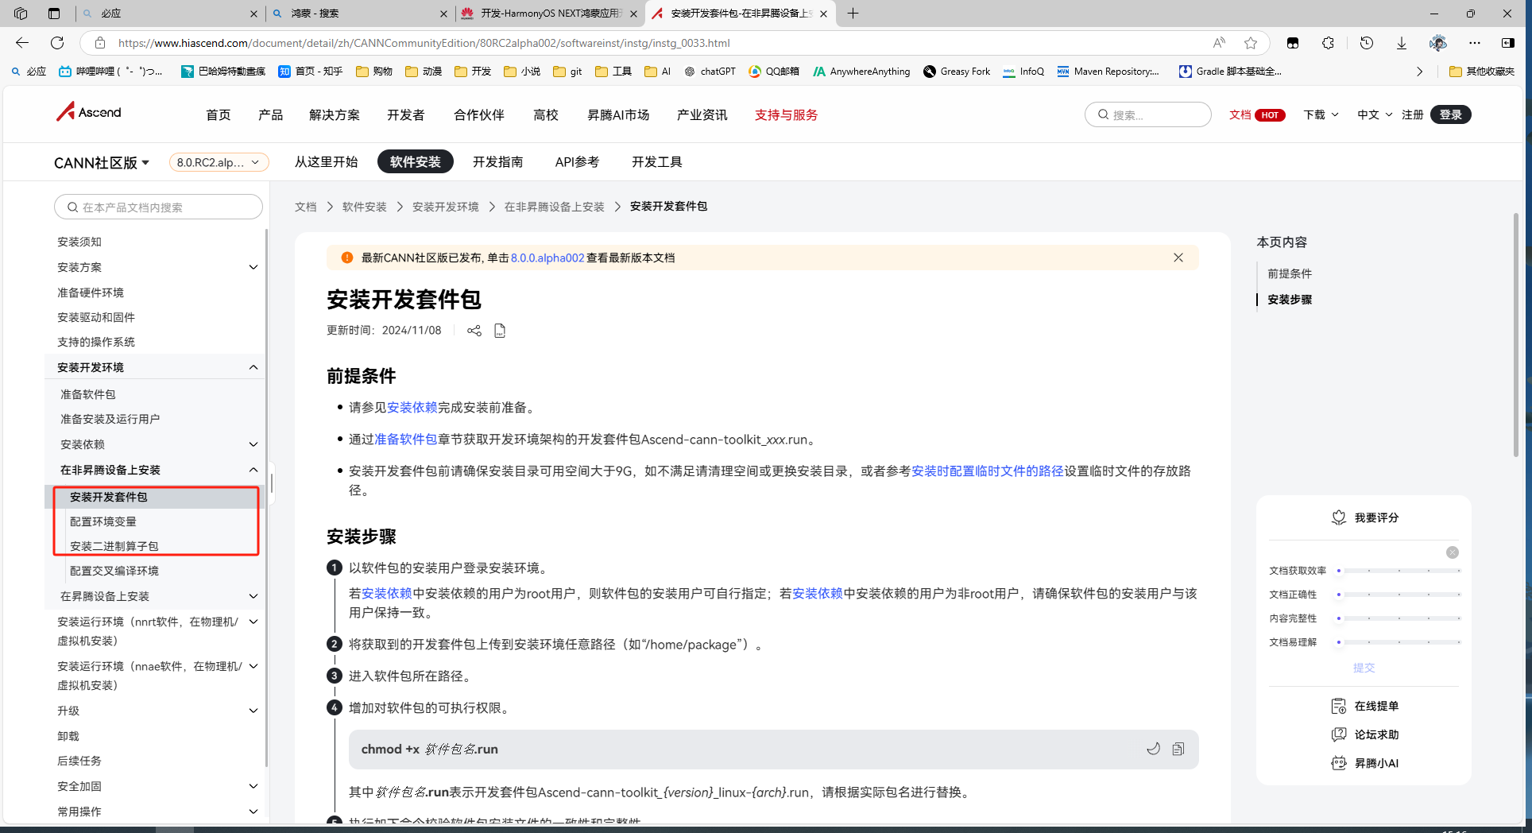
Task: Open the 中文 language dropdown
Action: tap(1375, 114)
